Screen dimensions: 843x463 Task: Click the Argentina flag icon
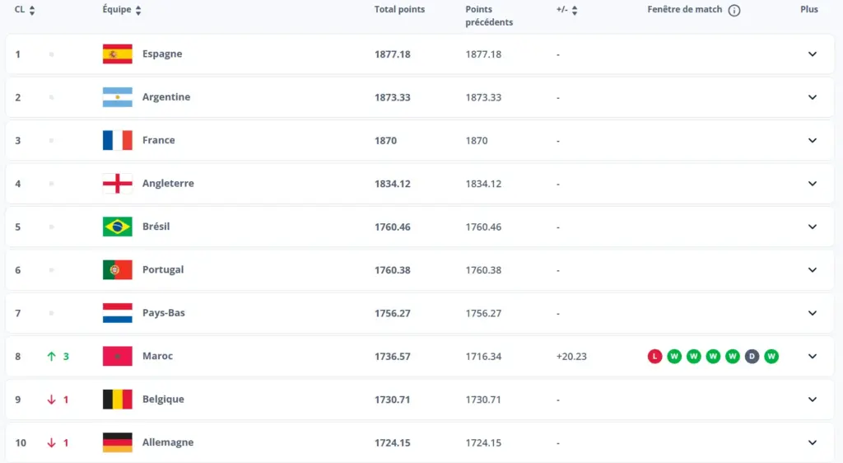pyautogui.click(x=117, y=97)
